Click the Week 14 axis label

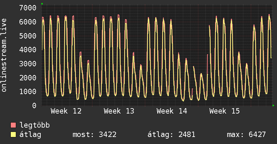(x=172, y=111)
